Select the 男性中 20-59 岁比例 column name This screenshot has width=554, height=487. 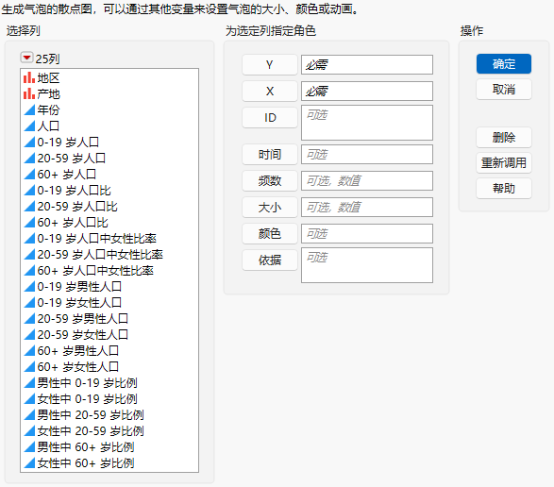[91, 415]
